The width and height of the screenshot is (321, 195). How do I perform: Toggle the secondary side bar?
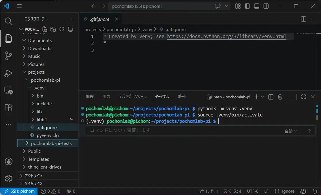pyautogui.click(x=266, y=6)
